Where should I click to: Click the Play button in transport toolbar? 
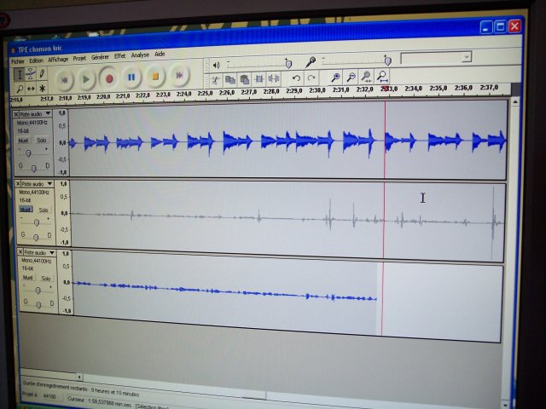point(86,78)
